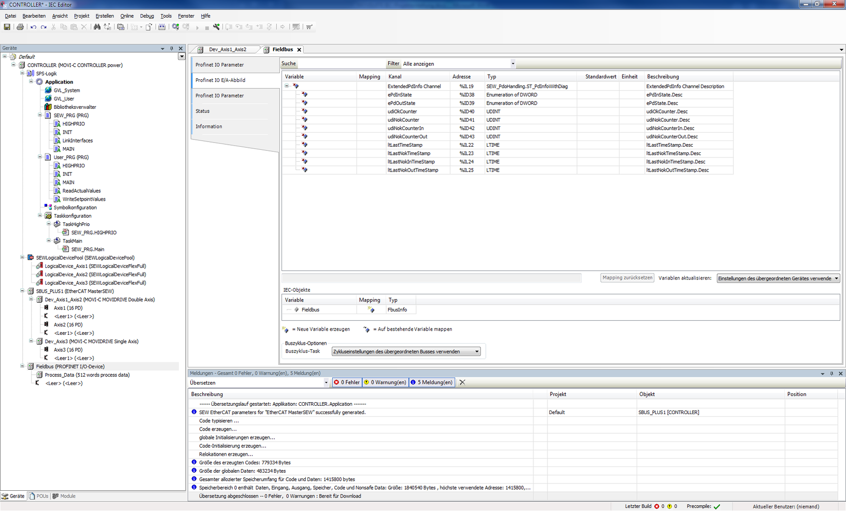The image size is (846, 511).
Task: Click the Suche search field
Action: 341,64
